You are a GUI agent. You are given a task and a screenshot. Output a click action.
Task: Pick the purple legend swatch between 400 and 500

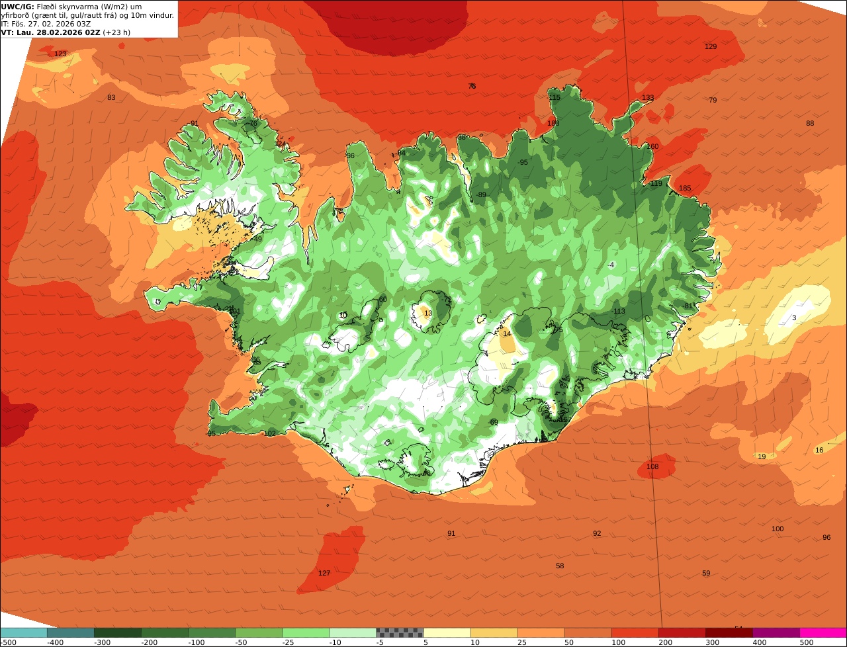pyautogui.click(x=776, y=632)
